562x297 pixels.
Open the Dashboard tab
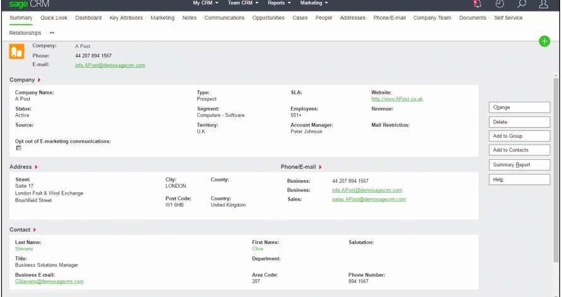pos(88,18)
